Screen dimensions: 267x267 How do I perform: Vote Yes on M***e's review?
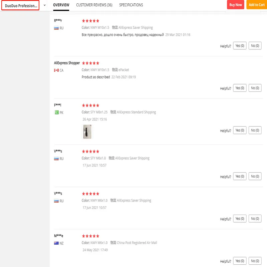point(240,261)
